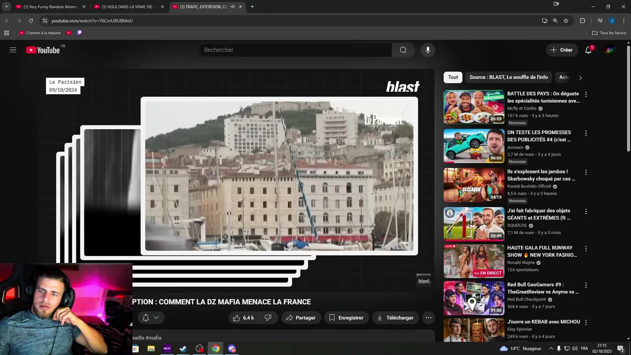The width and height of the screenshot is (631, 355).
Task: Mute the playing tab via speaker icon
Action: point(233,7)
